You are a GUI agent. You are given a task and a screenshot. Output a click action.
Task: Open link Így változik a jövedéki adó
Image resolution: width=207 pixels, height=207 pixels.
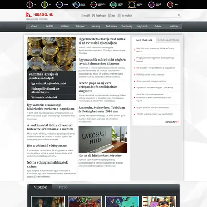[x=49, y=83]
